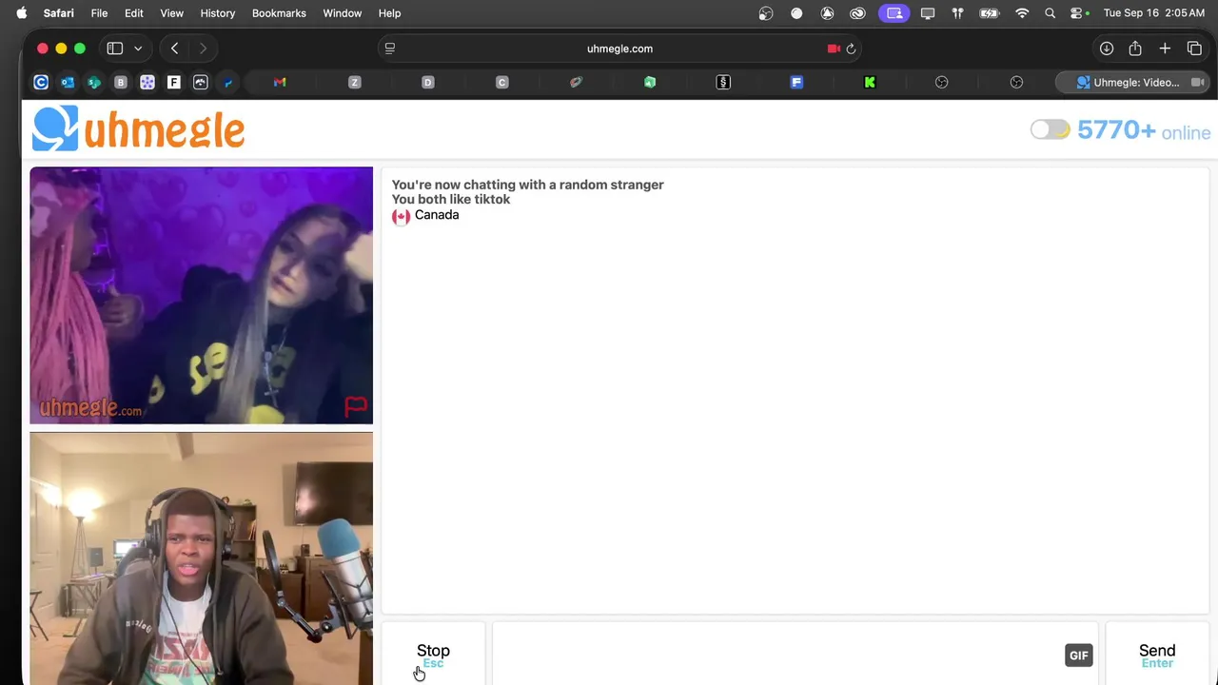Open the Safari menu
This screenshot has width=1218, height=685.
coord(59,13)
